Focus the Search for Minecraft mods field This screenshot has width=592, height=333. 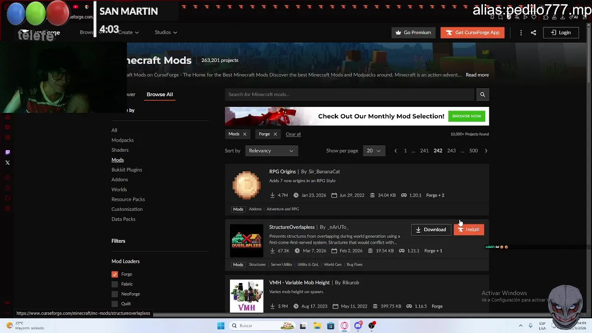click(x=350, y=94)
